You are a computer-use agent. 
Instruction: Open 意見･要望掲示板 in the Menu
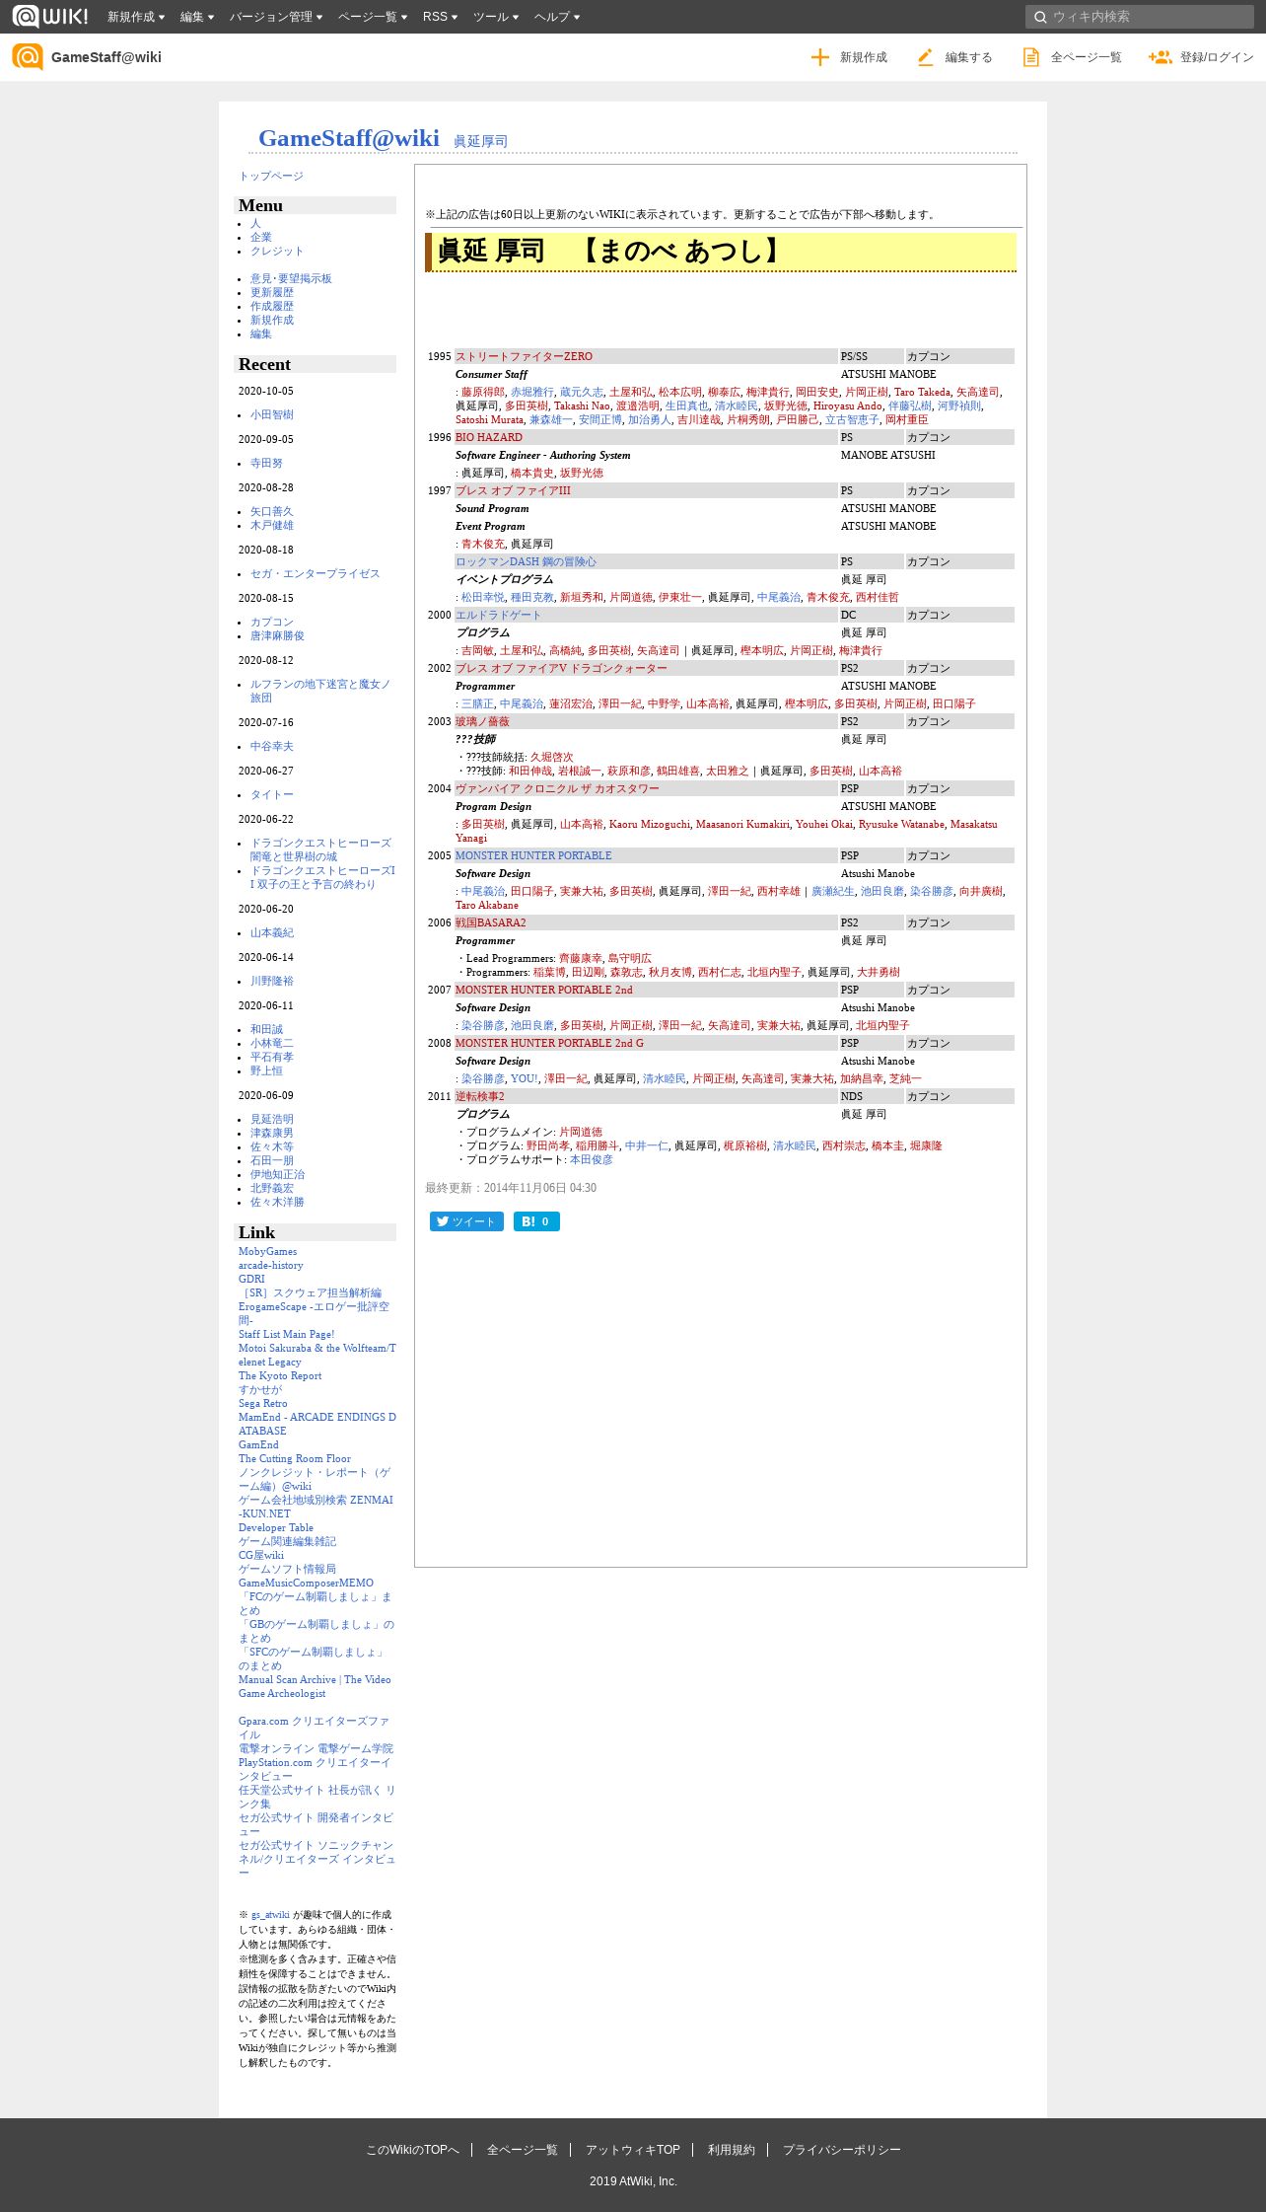291,279
